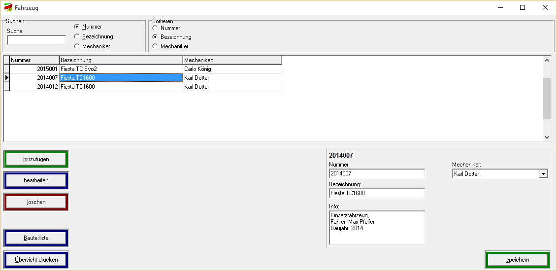The image size is (557, 271).
Task: Click the speichern button
Action: click(518, 260)
